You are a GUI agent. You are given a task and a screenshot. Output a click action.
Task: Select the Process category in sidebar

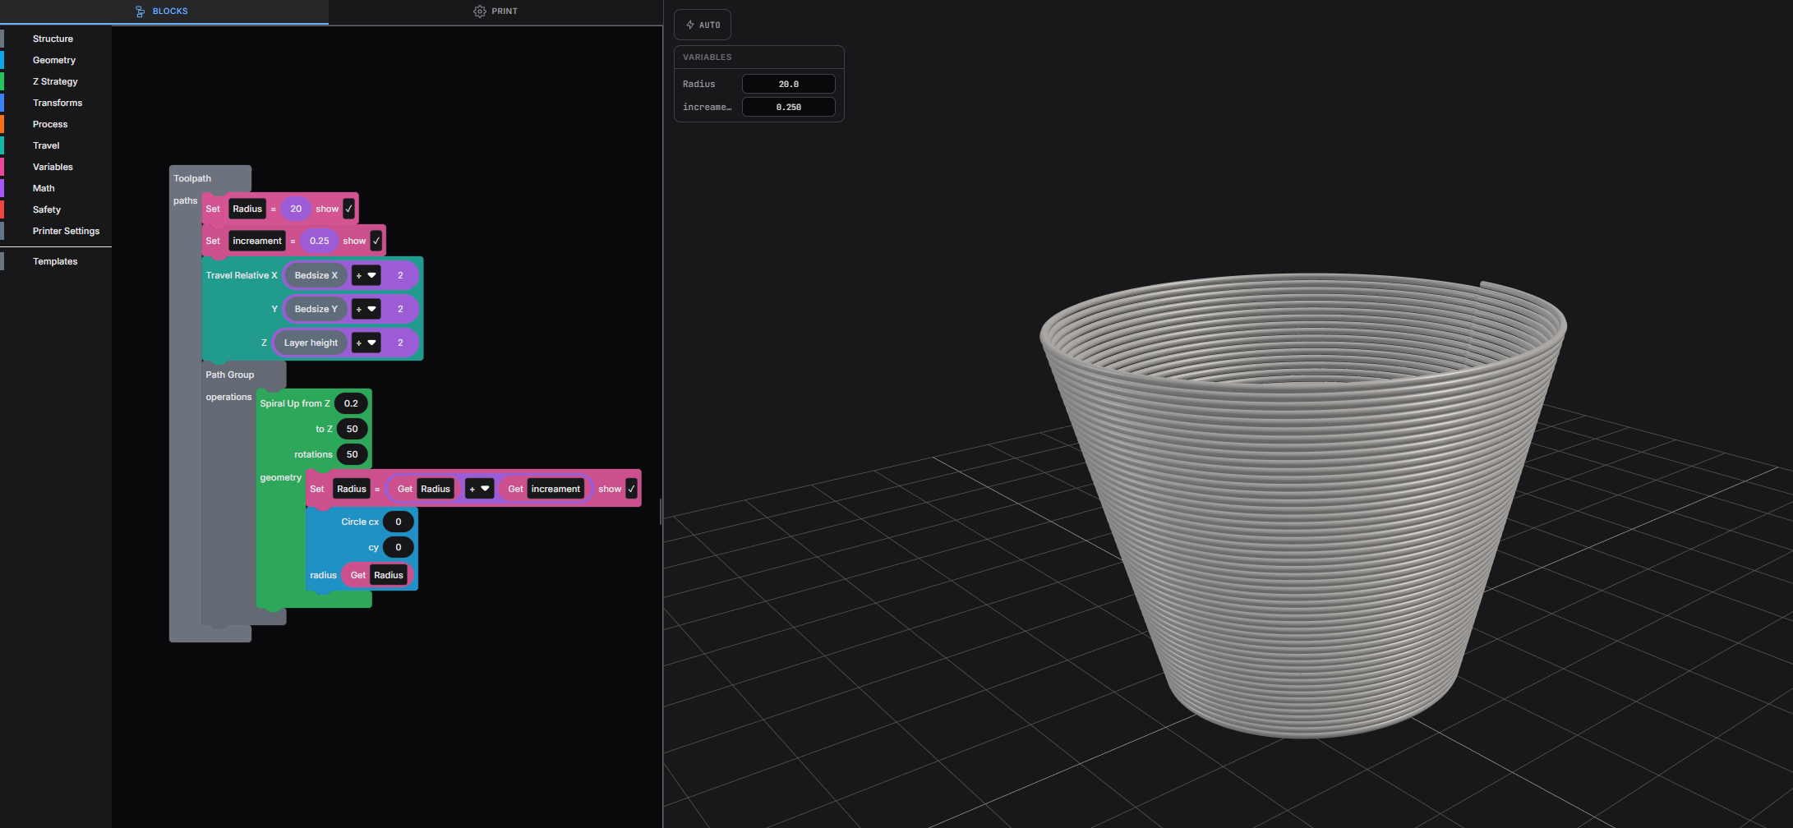(49, 124)
